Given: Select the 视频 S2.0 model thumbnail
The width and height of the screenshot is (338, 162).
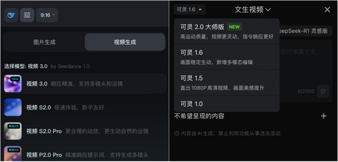Looking at the screenshot, I should pyautogui.click(x=13, y=107).
